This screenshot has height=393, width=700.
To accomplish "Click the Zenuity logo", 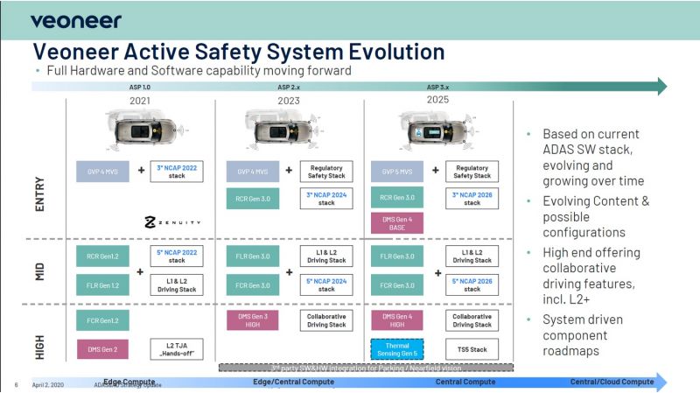I will coord(172,222).
